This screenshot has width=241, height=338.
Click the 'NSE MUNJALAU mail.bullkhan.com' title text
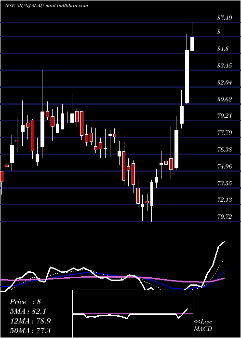(46, 6)
